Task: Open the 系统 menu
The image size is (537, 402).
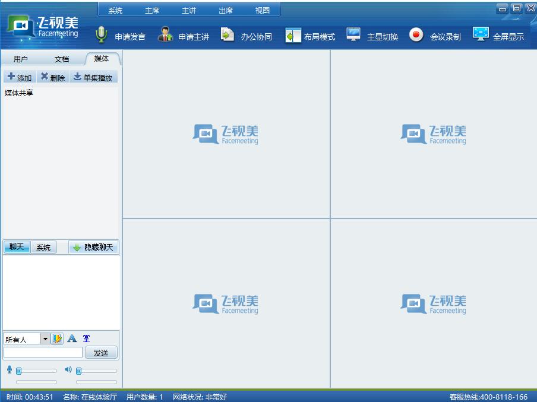Action: 114,10
